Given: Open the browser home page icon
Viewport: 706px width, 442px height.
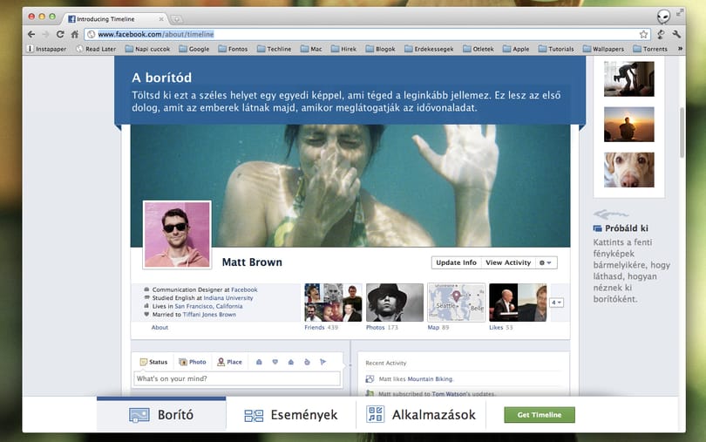Looking at the screenshot, I should click(x=75, y=34).
